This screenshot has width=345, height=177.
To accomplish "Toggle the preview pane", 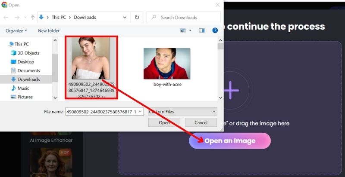I will tap(202, 31).
